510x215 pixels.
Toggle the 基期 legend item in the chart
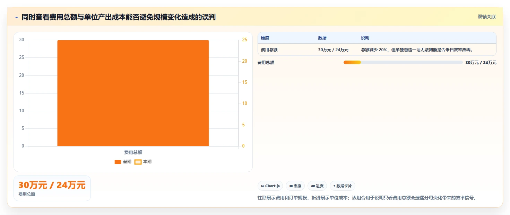(x=123, y=162)
